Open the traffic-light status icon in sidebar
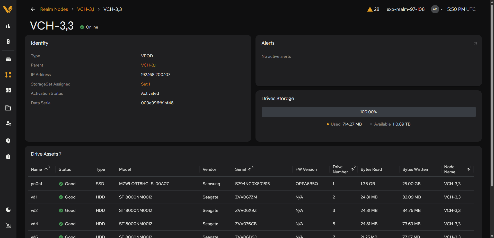Viewport: 494px width, 238px height. point(8,42)
